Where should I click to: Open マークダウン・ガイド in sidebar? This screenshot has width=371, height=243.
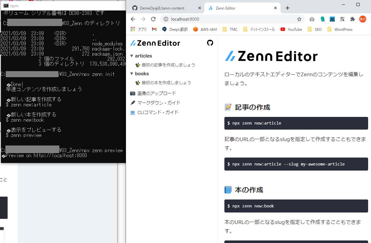point(155,103)
